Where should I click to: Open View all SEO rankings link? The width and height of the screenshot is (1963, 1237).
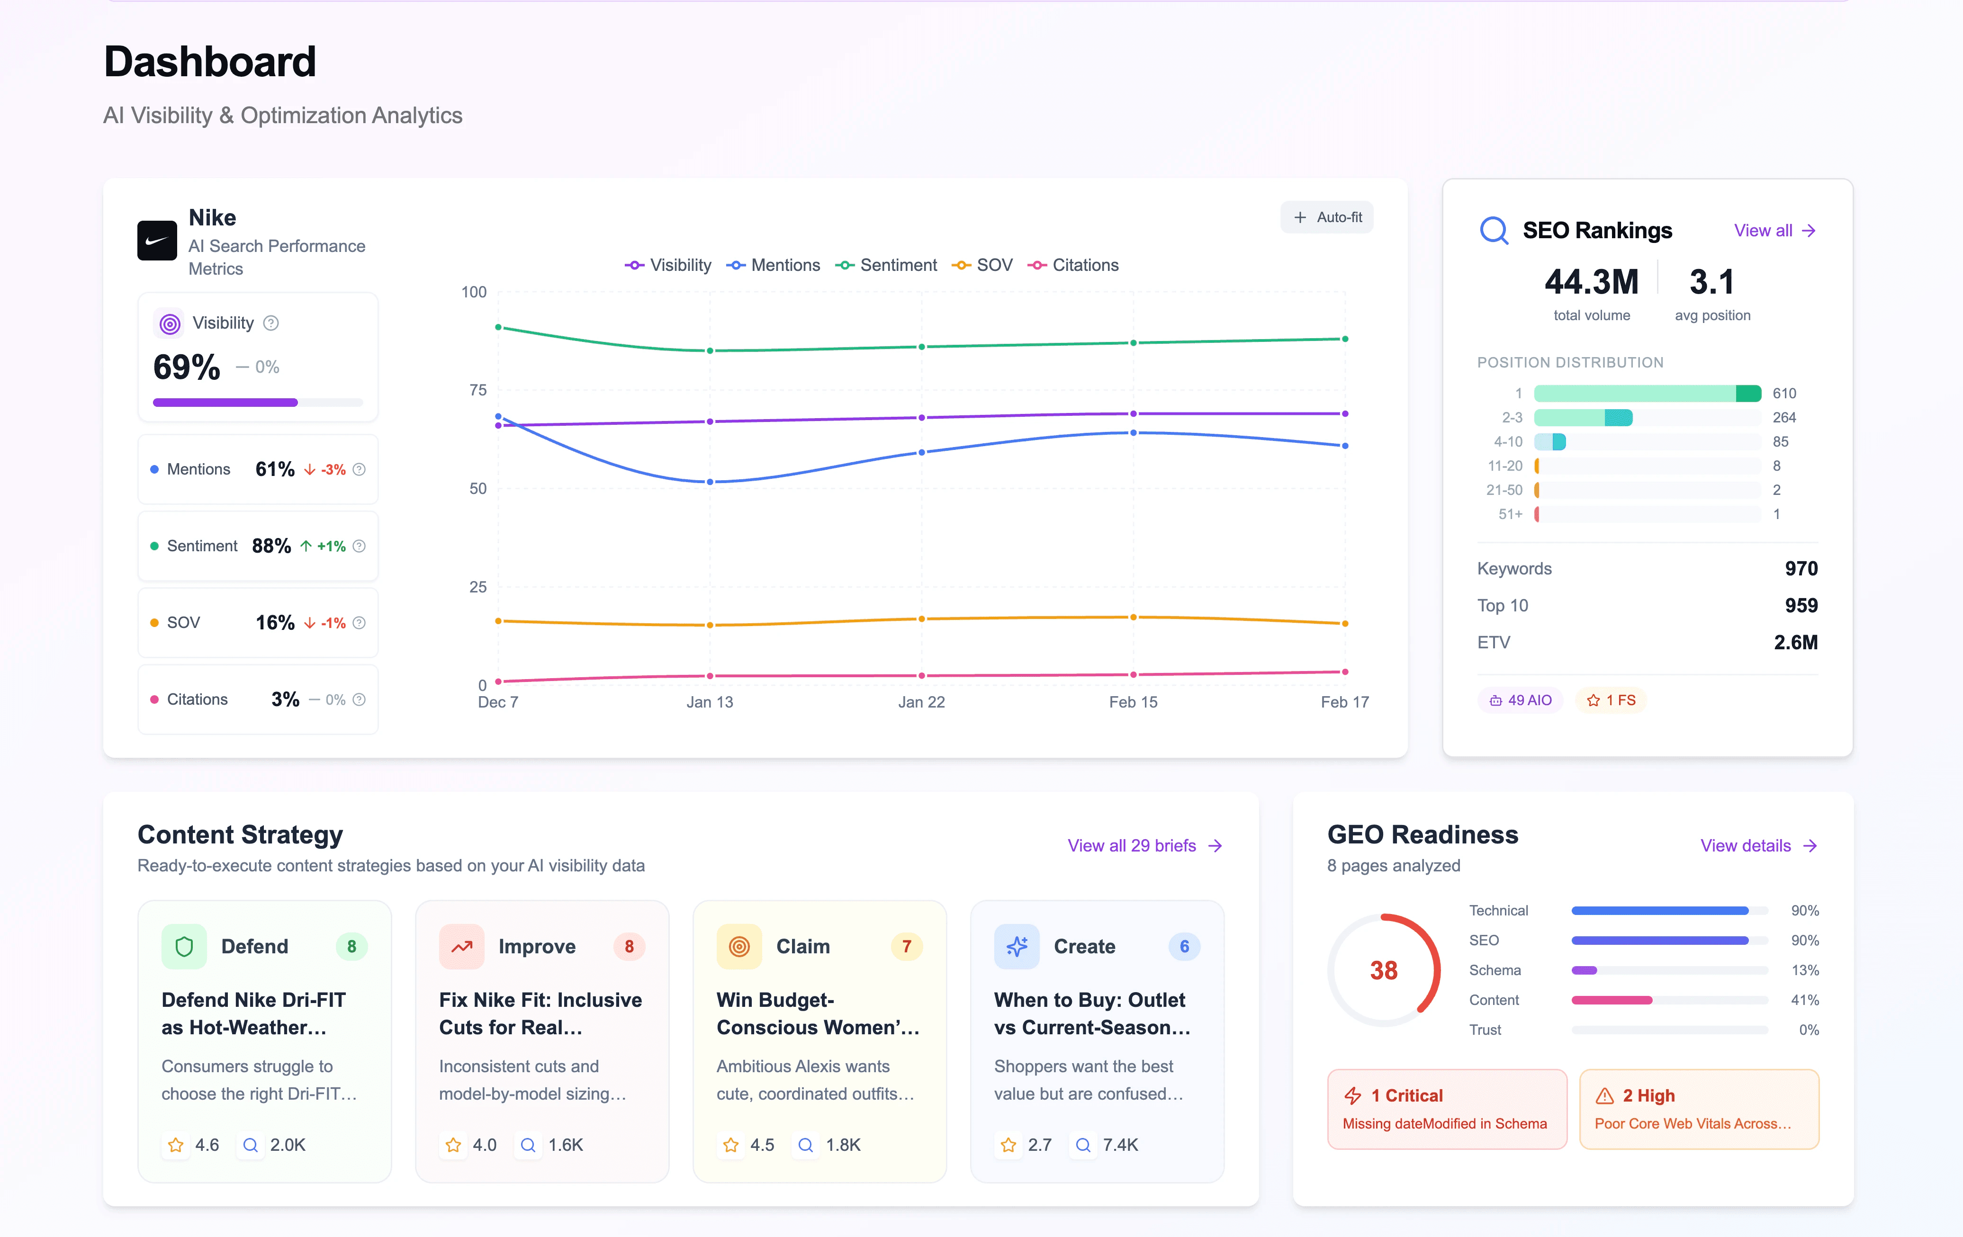1774,231
